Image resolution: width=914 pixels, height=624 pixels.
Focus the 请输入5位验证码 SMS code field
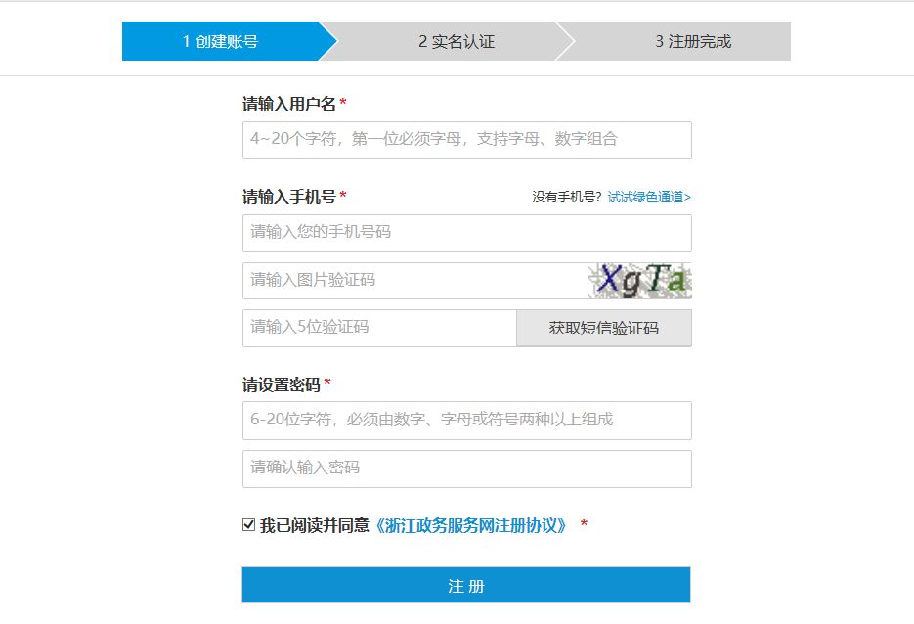click(x=379, y=328)
